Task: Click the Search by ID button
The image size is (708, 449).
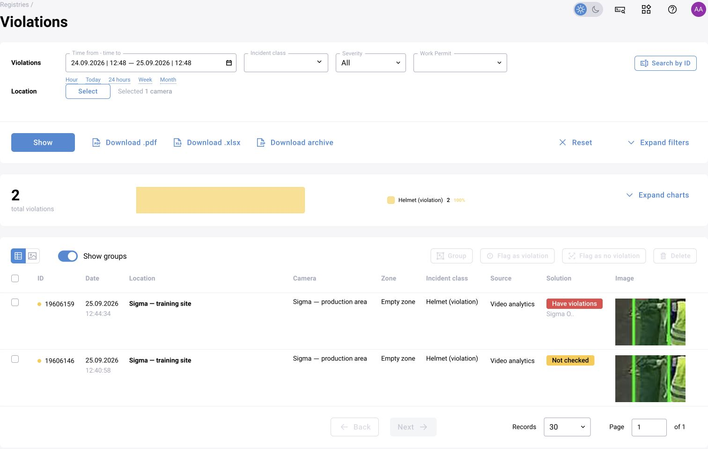Action: (665, 63)
